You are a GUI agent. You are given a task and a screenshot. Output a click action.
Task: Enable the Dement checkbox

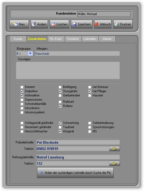[22, 87]
